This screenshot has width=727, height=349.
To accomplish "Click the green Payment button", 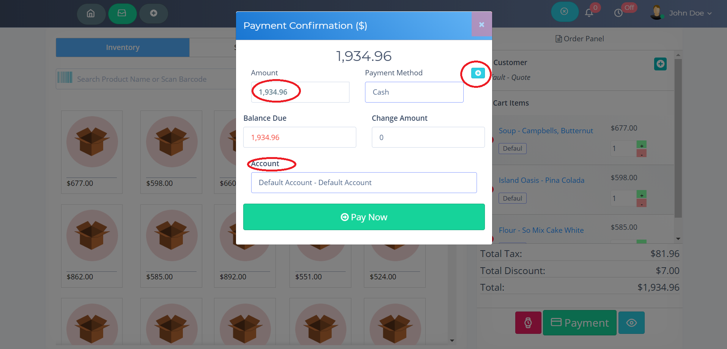I will coord(579,323).
